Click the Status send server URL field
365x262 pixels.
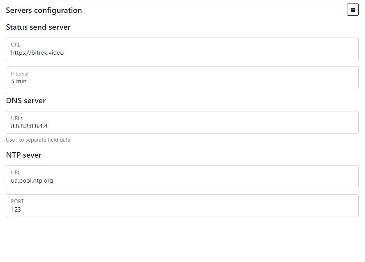click(182, 49)
